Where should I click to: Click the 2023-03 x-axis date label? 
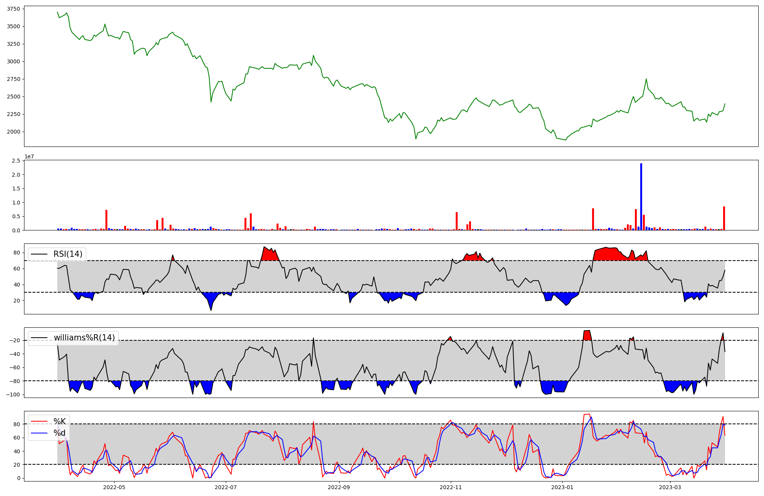(x=670, y=487)
